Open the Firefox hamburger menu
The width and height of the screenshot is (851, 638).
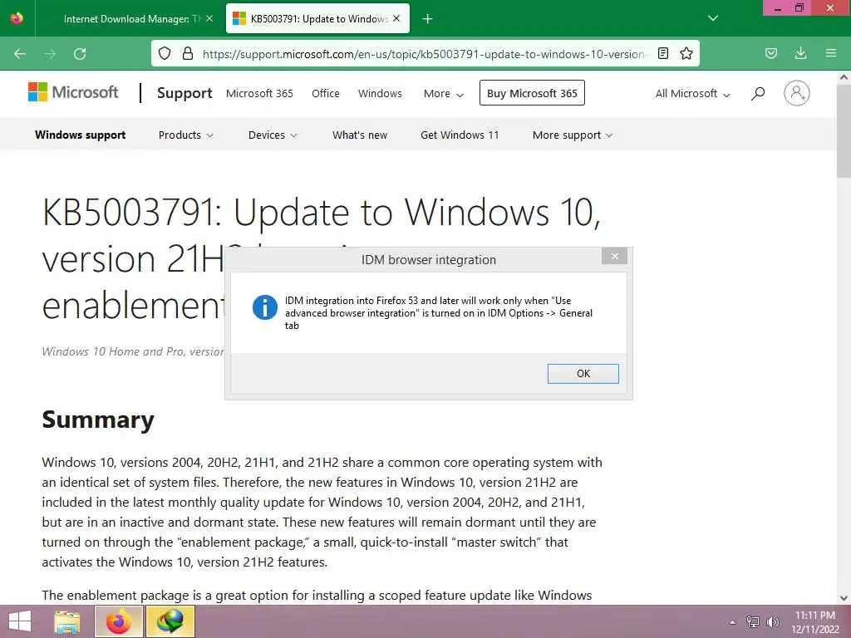coord(830,53)
